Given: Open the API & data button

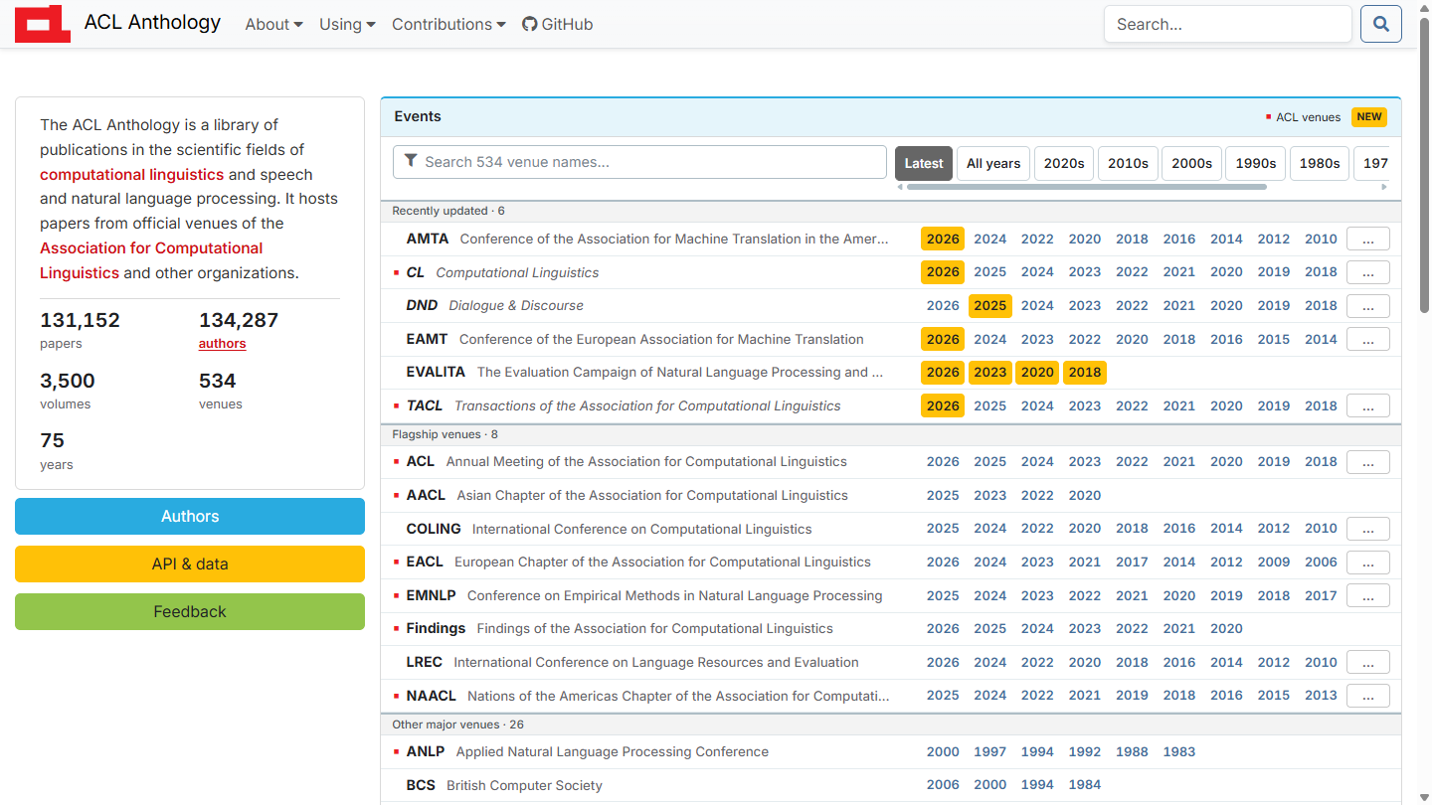Looking at the screenshot, I should click(190, 564).
